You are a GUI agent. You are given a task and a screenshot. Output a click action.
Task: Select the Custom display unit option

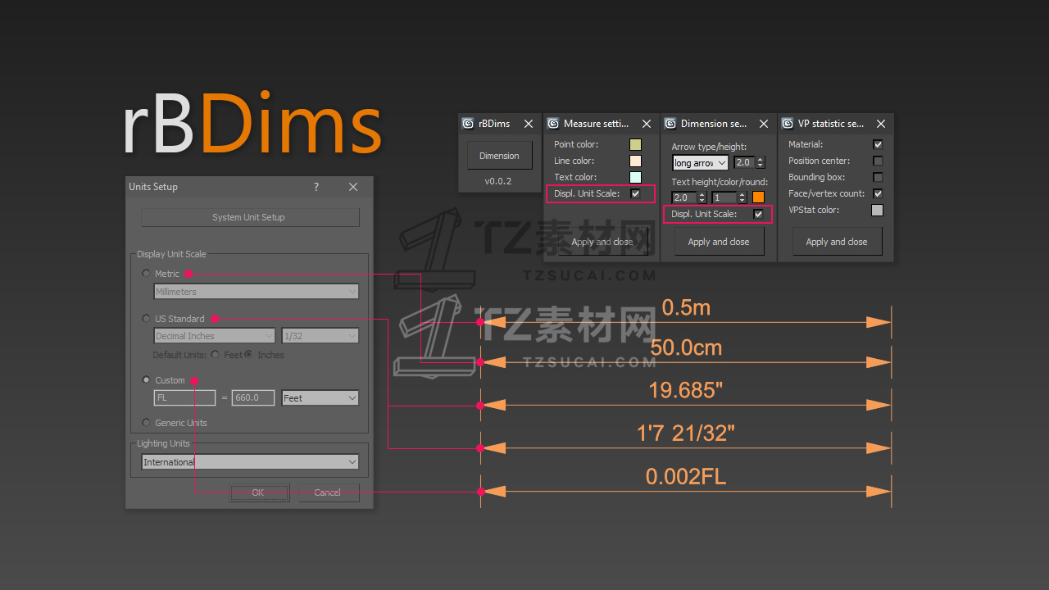pyautogui.click(x=147, y=380)
